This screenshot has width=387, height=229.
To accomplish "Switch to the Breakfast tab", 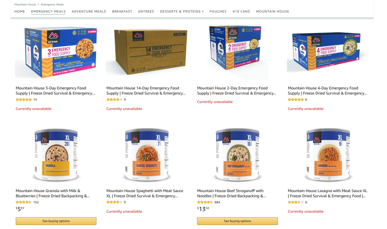I will click(x=122, y=11).
